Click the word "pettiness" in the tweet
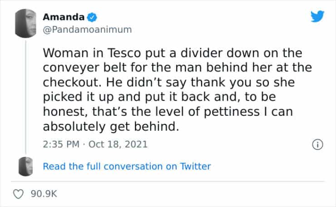 tap(210, 112)
